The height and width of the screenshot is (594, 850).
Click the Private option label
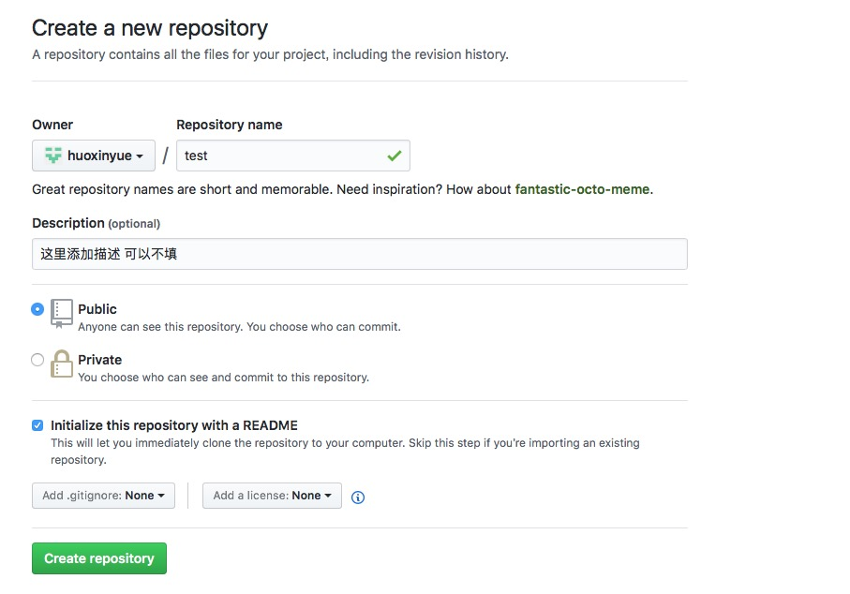point(100,360)
